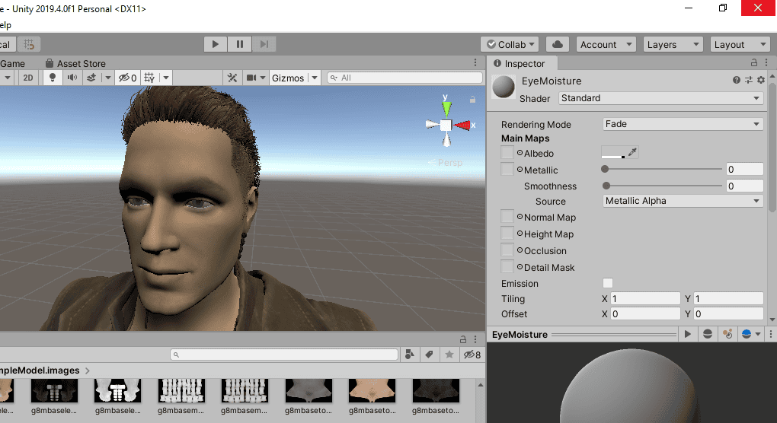The width and height of the screenshot is (777, 423).
Task: Click the Inspector help question mark icon
Action: [x=737, y=80]
